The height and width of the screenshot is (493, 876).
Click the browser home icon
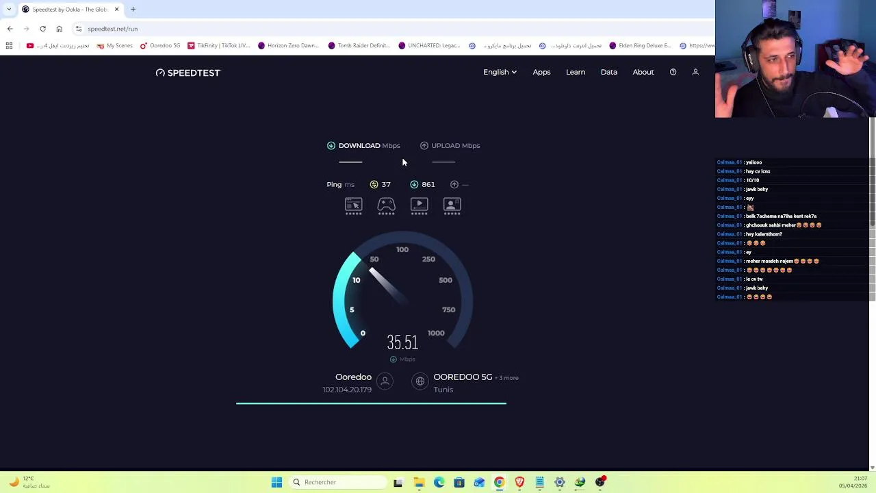[x=59, y=29]
